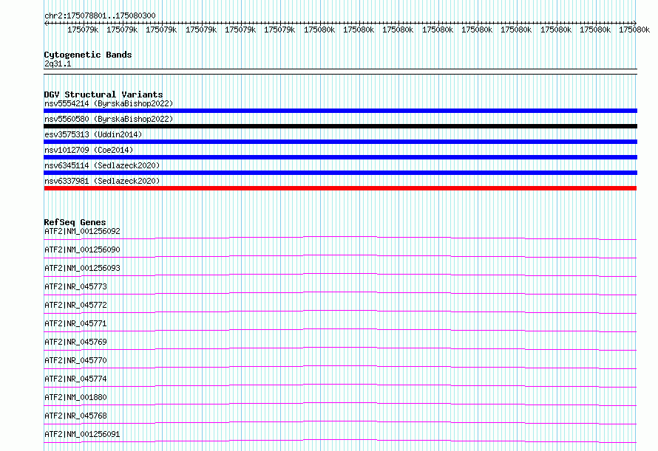This screenshot has height=451, width=658.
Task: Select the magenta intron line under ATF2|NM_001256092
Action: tap(340, 238)
